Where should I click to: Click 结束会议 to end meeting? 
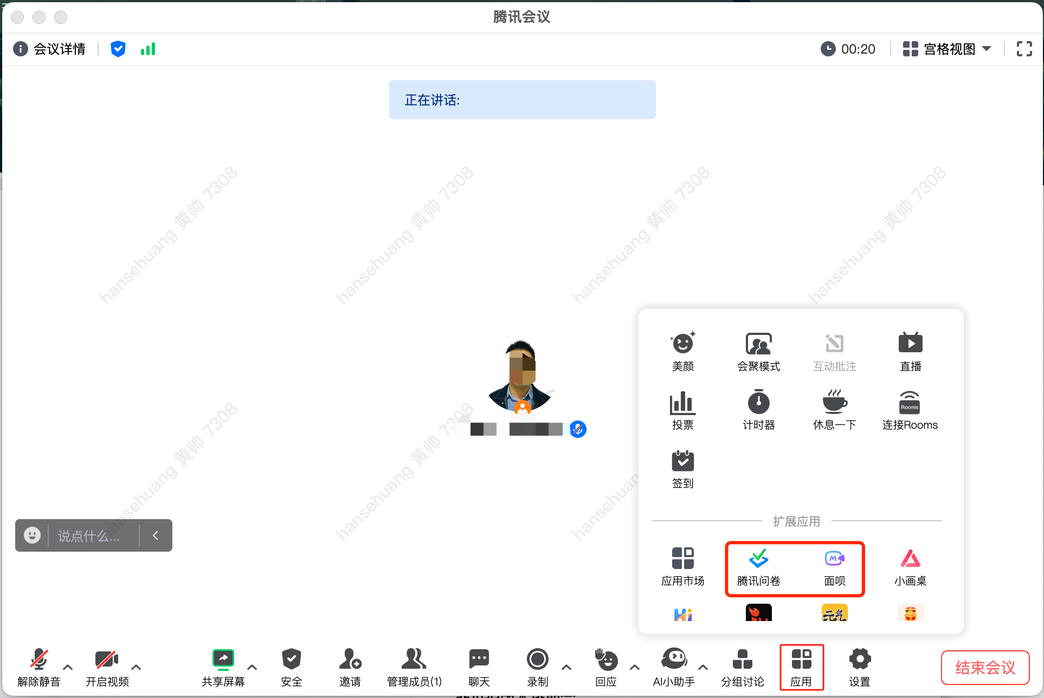(985, 668)
